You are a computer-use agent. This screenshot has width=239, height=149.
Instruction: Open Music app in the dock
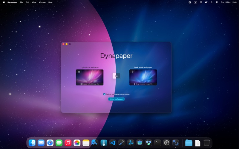pos(68,143)
